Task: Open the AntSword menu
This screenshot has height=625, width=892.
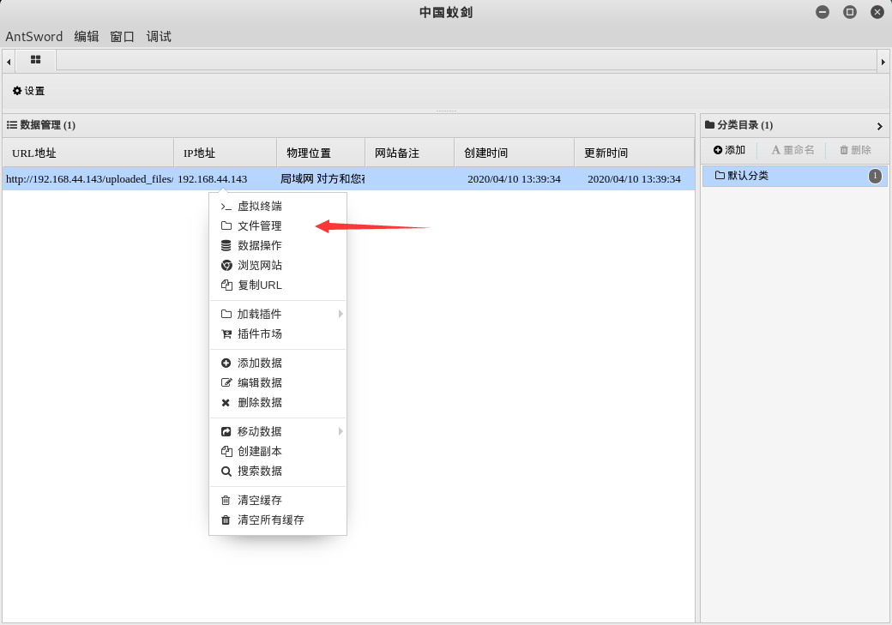Action: point(34,36)
